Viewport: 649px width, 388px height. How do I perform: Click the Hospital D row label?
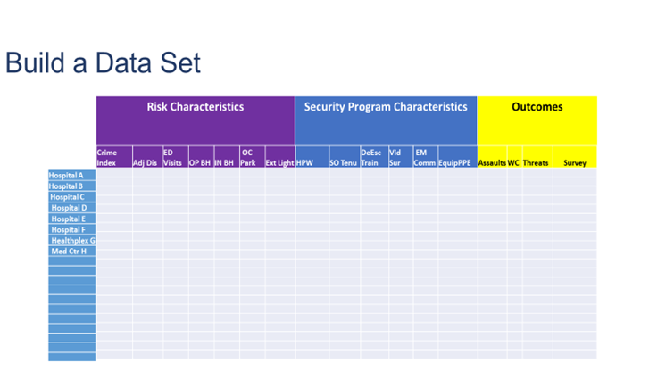(x=72, y=208)
